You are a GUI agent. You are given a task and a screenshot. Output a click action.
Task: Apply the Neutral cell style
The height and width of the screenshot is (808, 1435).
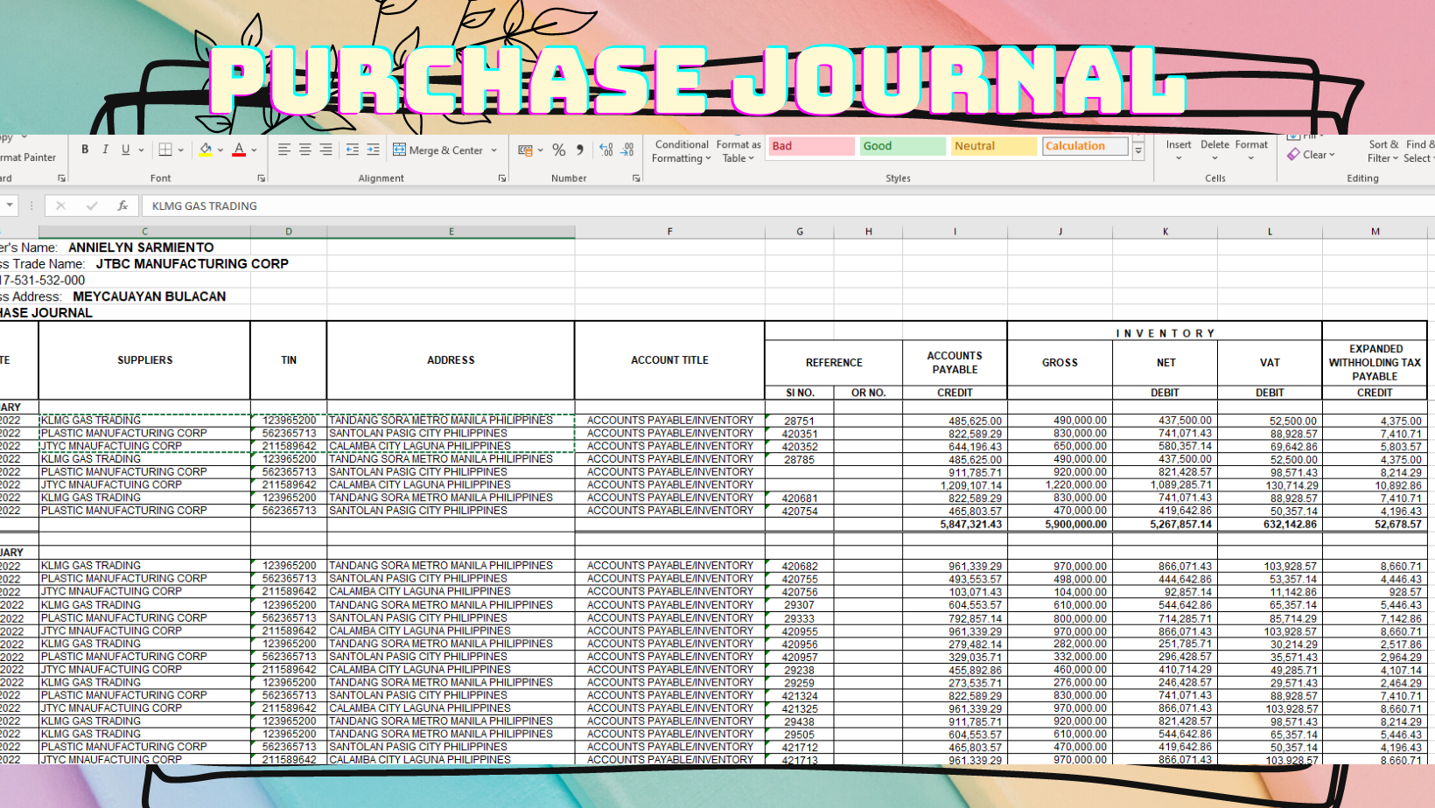[994, 146]
